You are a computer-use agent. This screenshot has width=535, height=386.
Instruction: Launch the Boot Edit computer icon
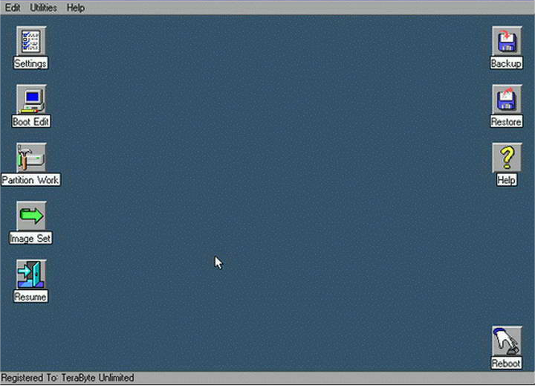pos(31,99)
